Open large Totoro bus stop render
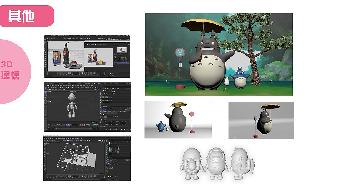 tap(219, 55)
